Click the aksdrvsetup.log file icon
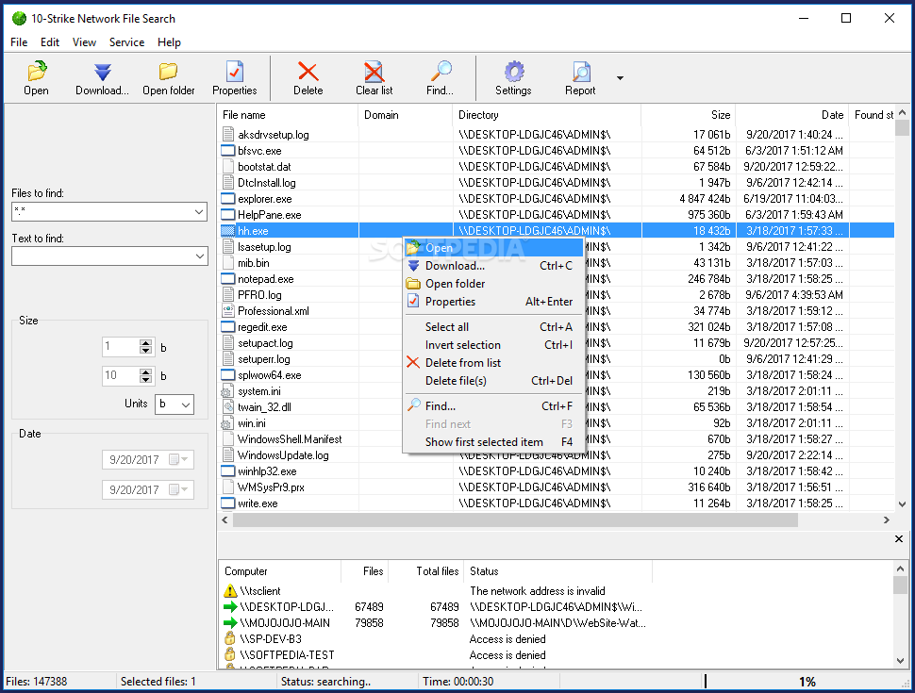 click(x=228, y=134)
